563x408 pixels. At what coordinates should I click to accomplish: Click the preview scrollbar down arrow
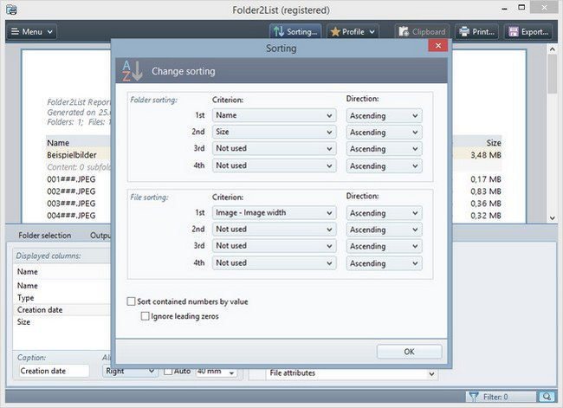553,218
